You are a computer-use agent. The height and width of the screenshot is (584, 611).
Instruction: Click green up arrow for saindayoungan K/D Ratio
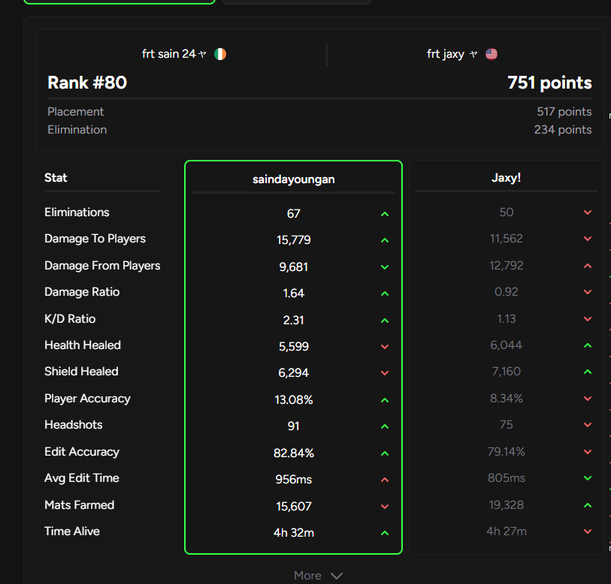coord(385,321)
